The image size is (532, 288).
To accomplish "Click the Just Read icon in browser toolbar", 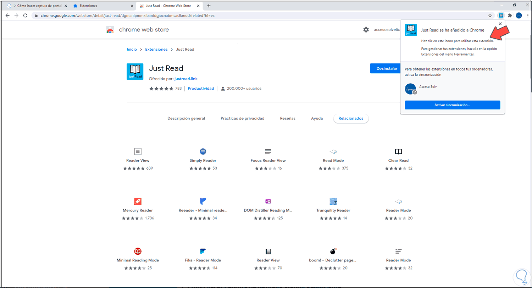I will pos(501,16).
